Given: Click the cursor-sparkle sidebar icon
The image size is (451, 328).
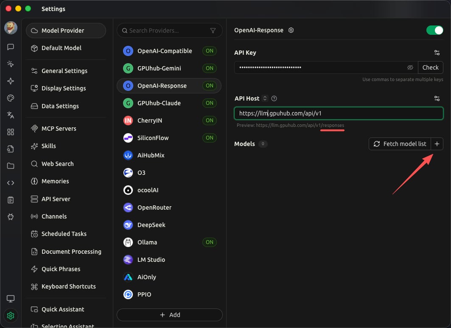Looking at the screenshot, I should point(11,64).
